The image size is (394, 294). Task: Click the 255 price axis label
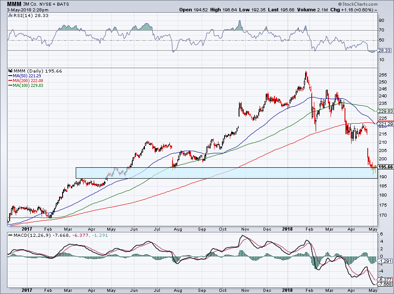[383, 75]
